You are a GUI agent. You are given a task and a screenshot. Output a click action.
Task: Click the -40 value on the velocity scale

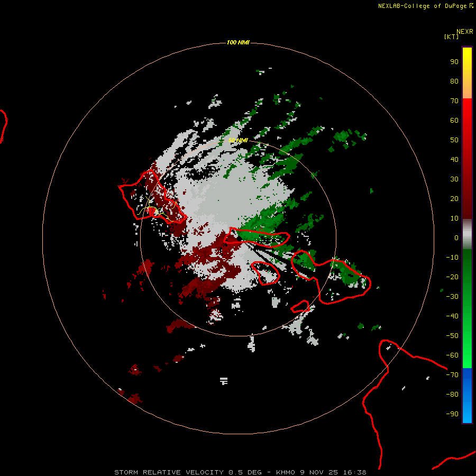point(452,316)
